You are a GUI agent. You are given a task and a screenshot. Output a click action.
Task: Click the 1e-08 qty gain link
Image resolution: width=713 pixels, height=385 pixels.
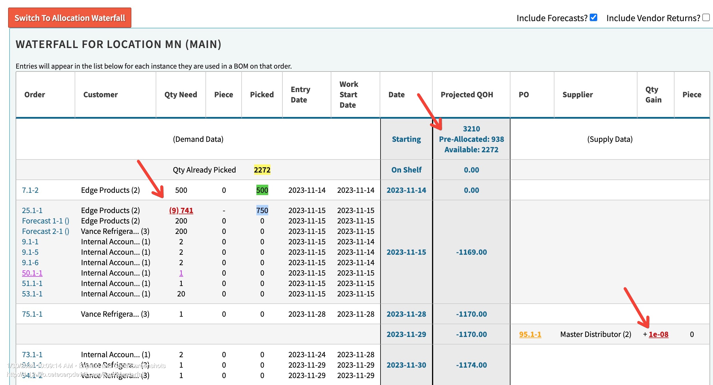pyautogui.click(x=658, y=334)
